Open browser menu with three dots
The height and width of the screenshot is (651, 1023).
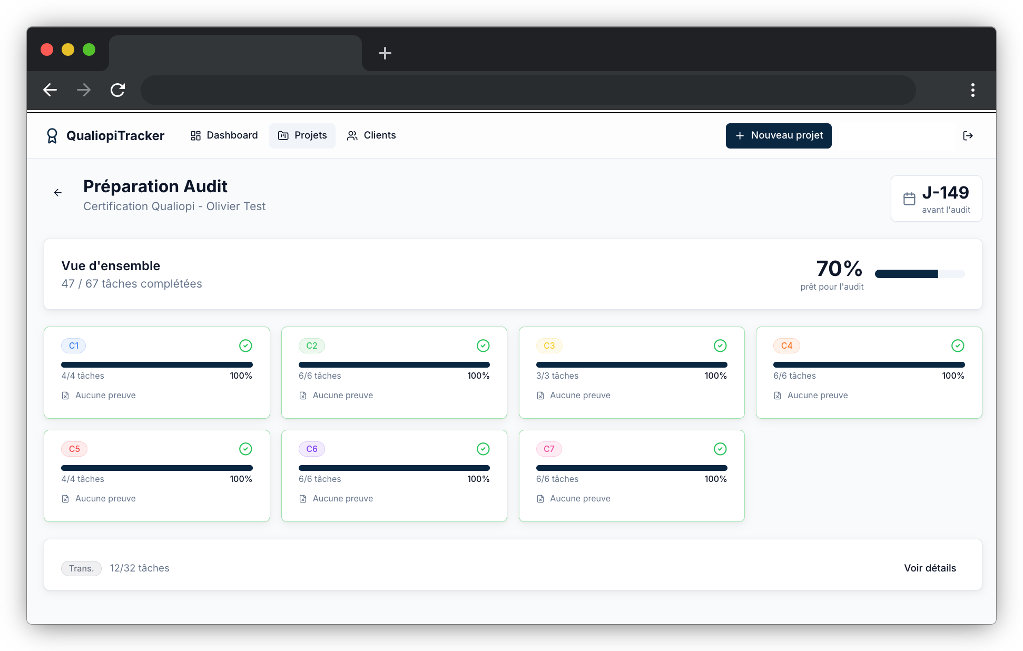click(973, 90)
